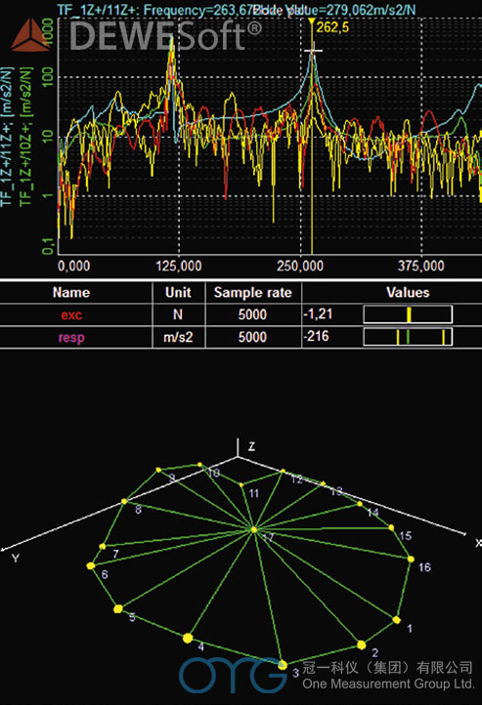Select the exc value -1,21
This screenshot has height=705, width=482.
coord(318,313)
